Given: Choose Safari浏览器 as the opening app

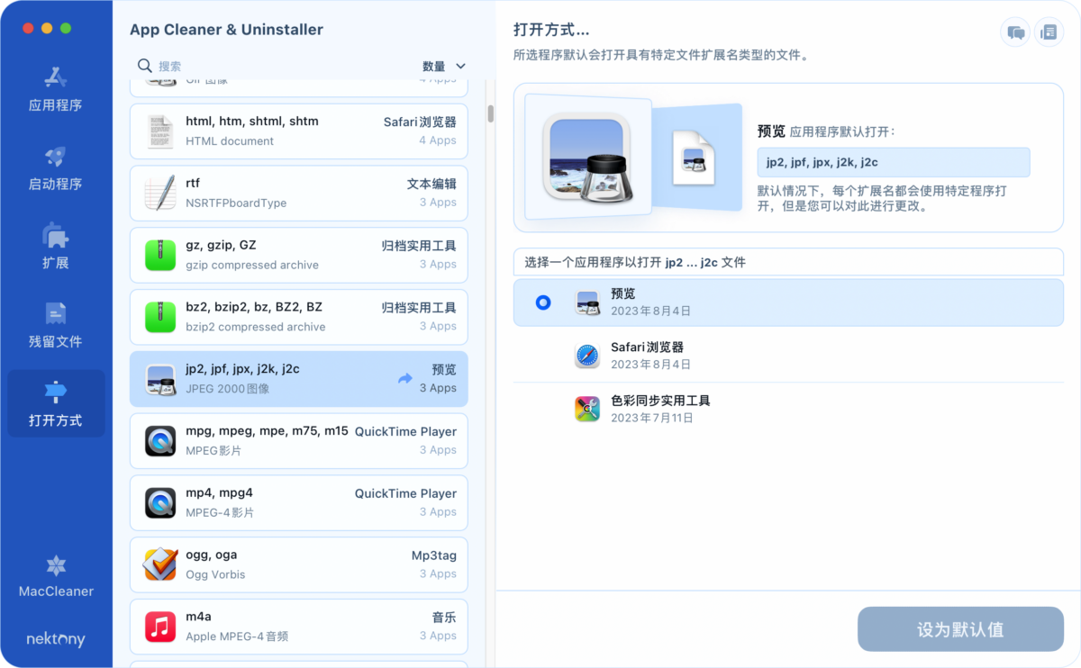Looking at the screenshot, I should [788, 356].
